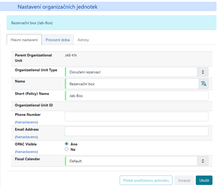Screen dimensions: 220x189
Task: Click the translate icon next to Name
Action: point(204,84)
